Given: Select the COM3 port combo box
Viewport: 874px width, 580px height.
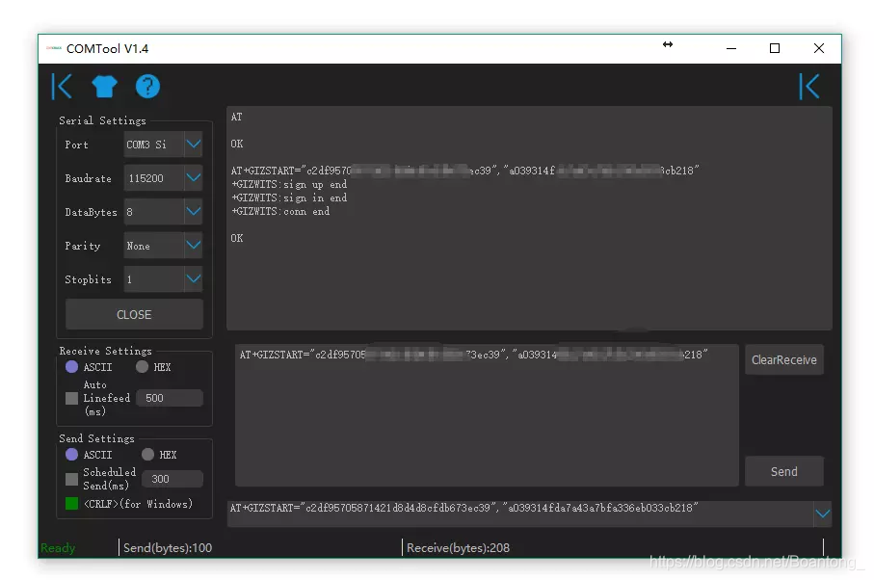Looking at the screenshot, I should point(163,145).
